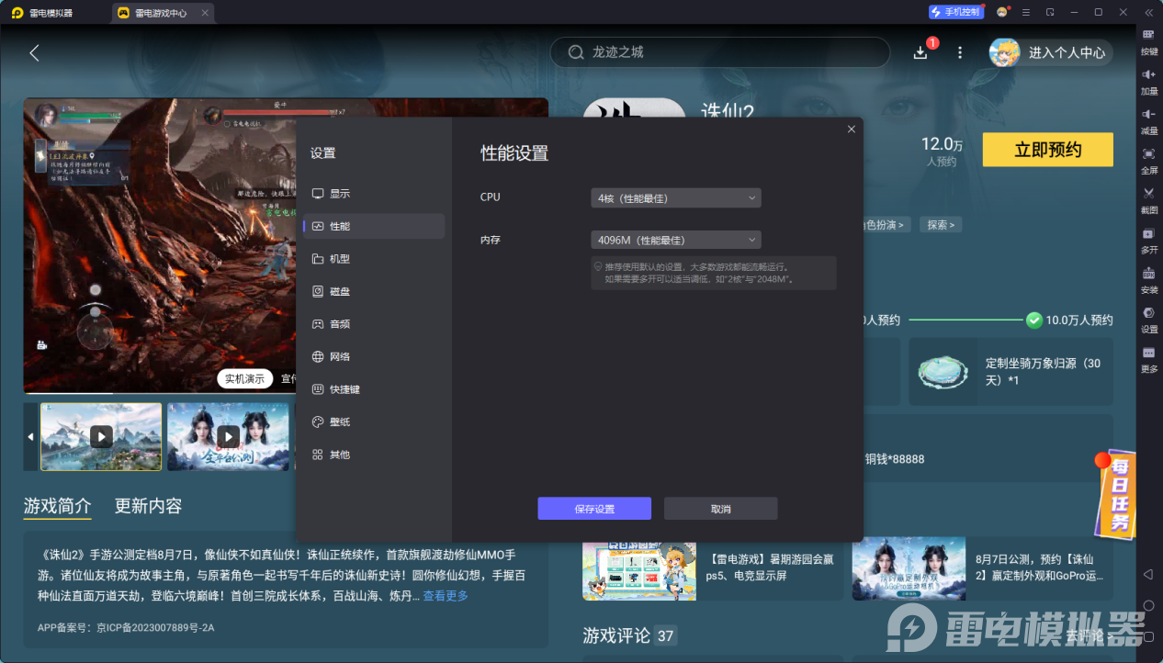
Task: Click the back arrow above the game video
Action: pyautogui.click(x=34, y=52)
